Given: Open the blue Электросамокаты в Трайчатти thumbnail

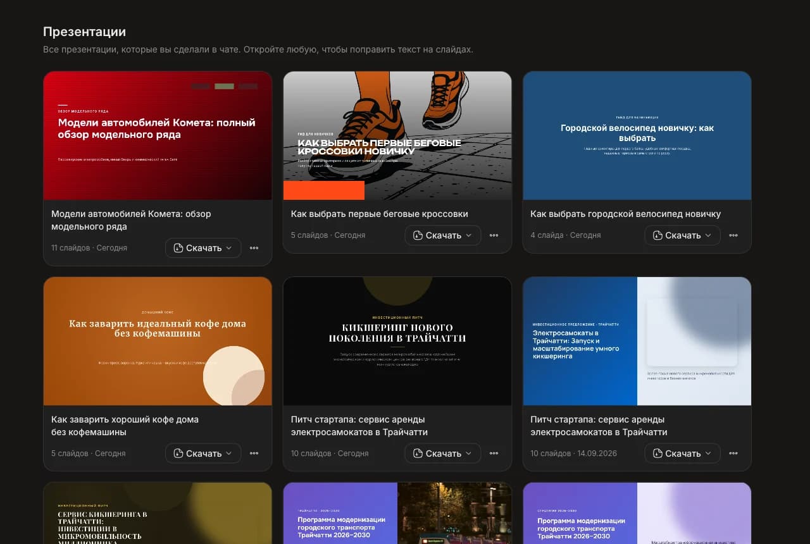Looking at the screenshot, I should [637, 341].
